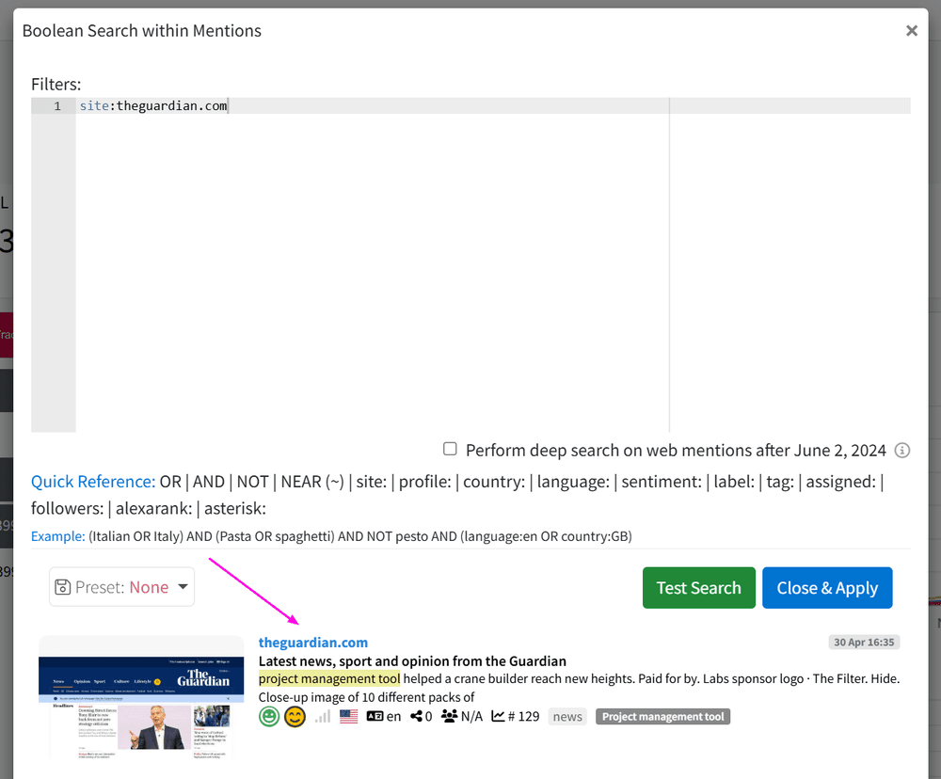Screen dimensions: 941x779
Task: Enable deep search on web mentions checkbox
Action: [450, 449]
